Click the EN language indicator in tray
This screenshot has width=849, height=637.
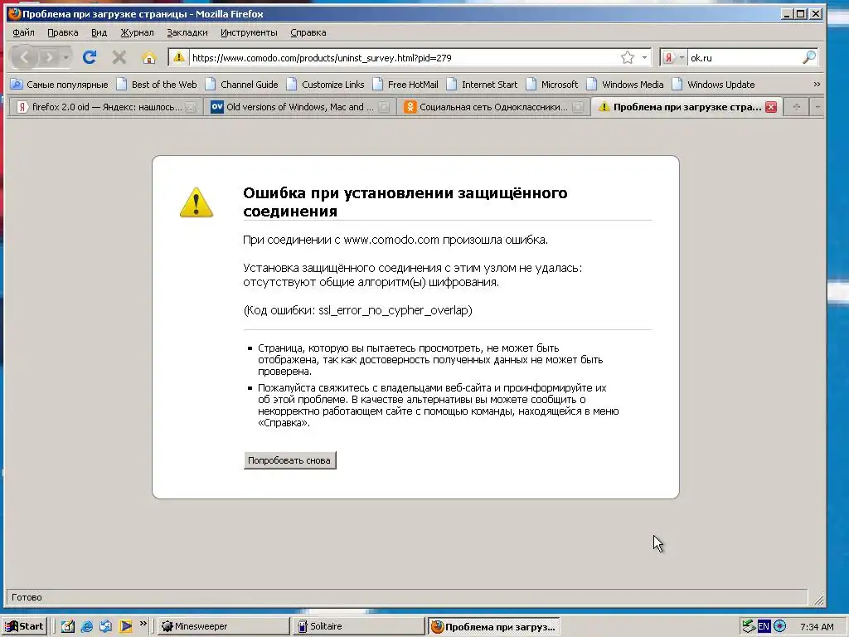click(x=764, y=626)
